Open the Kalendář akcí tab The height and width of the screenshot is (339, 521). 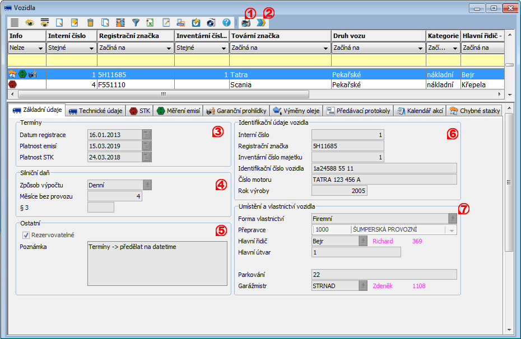pyautogui.click(x=421, y=111)
